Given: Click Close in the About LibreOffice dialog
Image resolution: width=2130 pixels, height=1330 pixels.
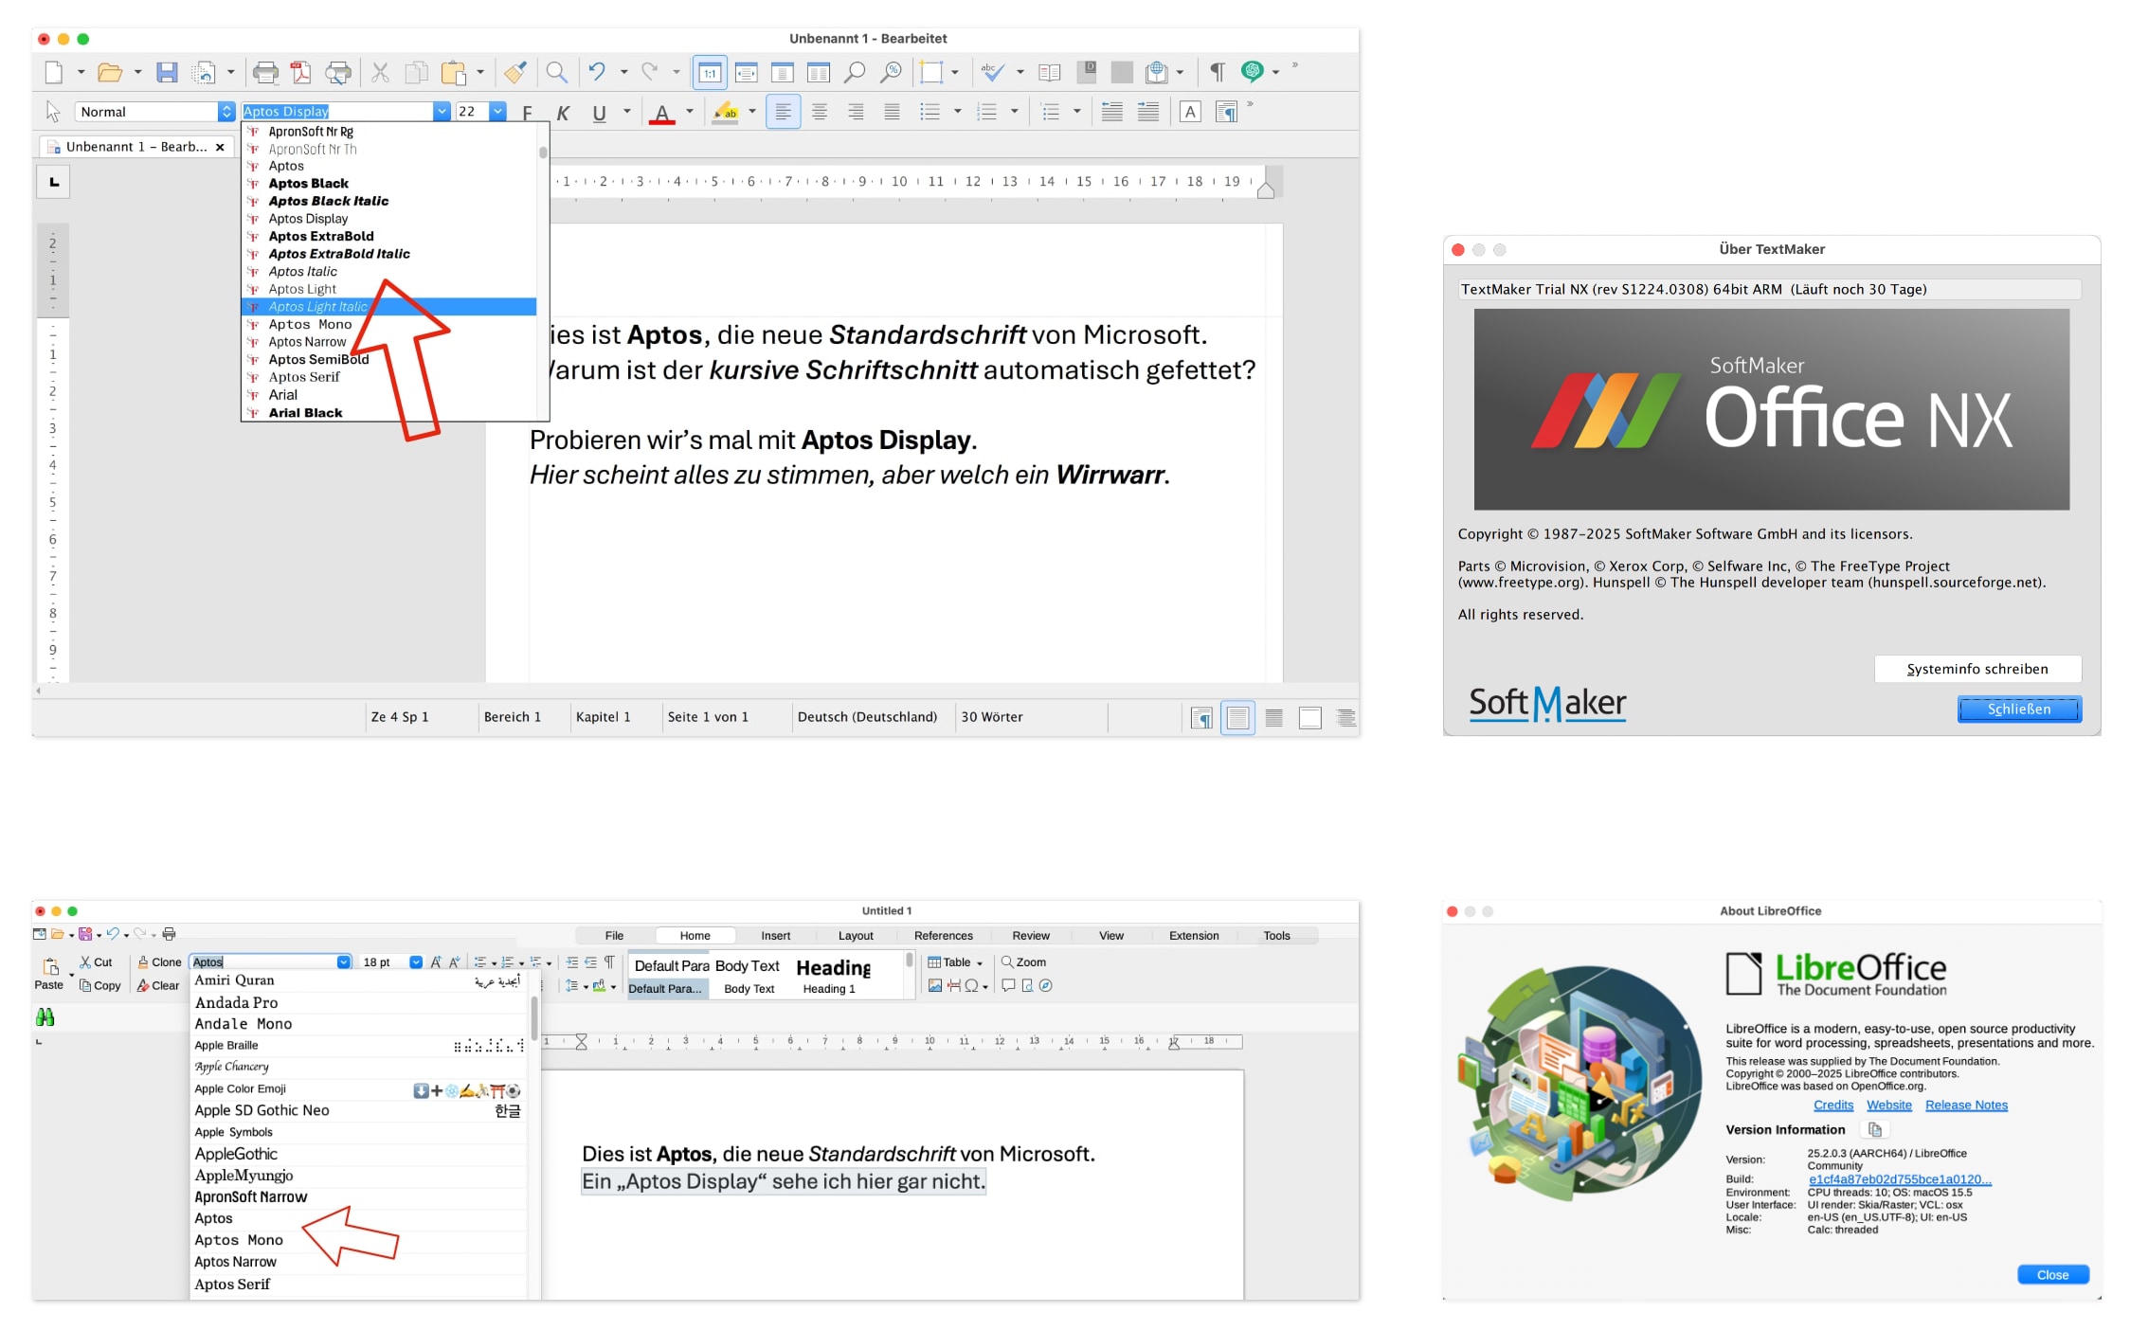Looking at the screenshot, I should [2052, 1275].
